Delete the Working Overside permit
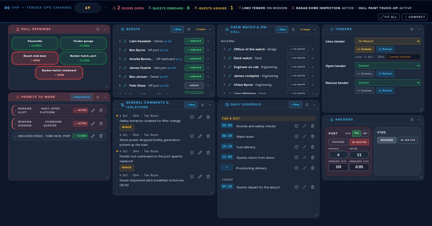432x226 pixels. coord(101,123)
